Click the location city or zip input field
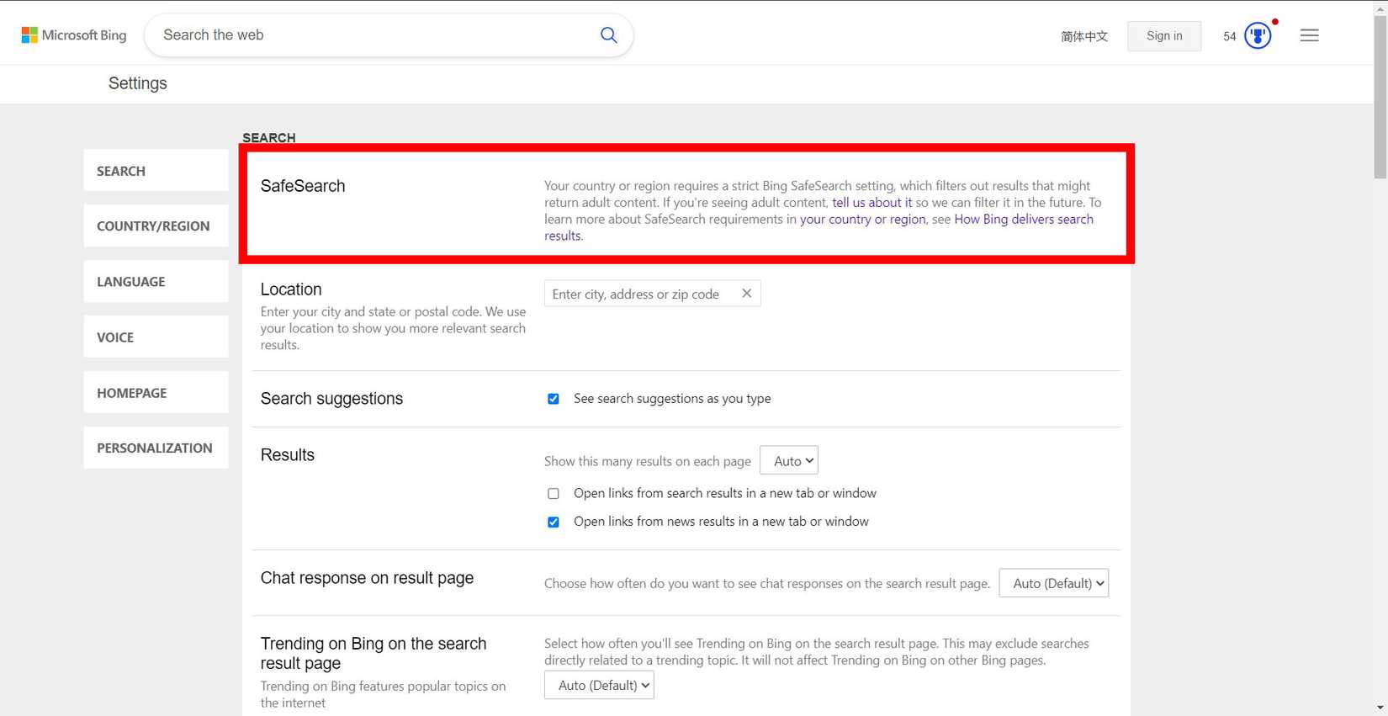Screen dimensions: 1388x716 [639, 294]
